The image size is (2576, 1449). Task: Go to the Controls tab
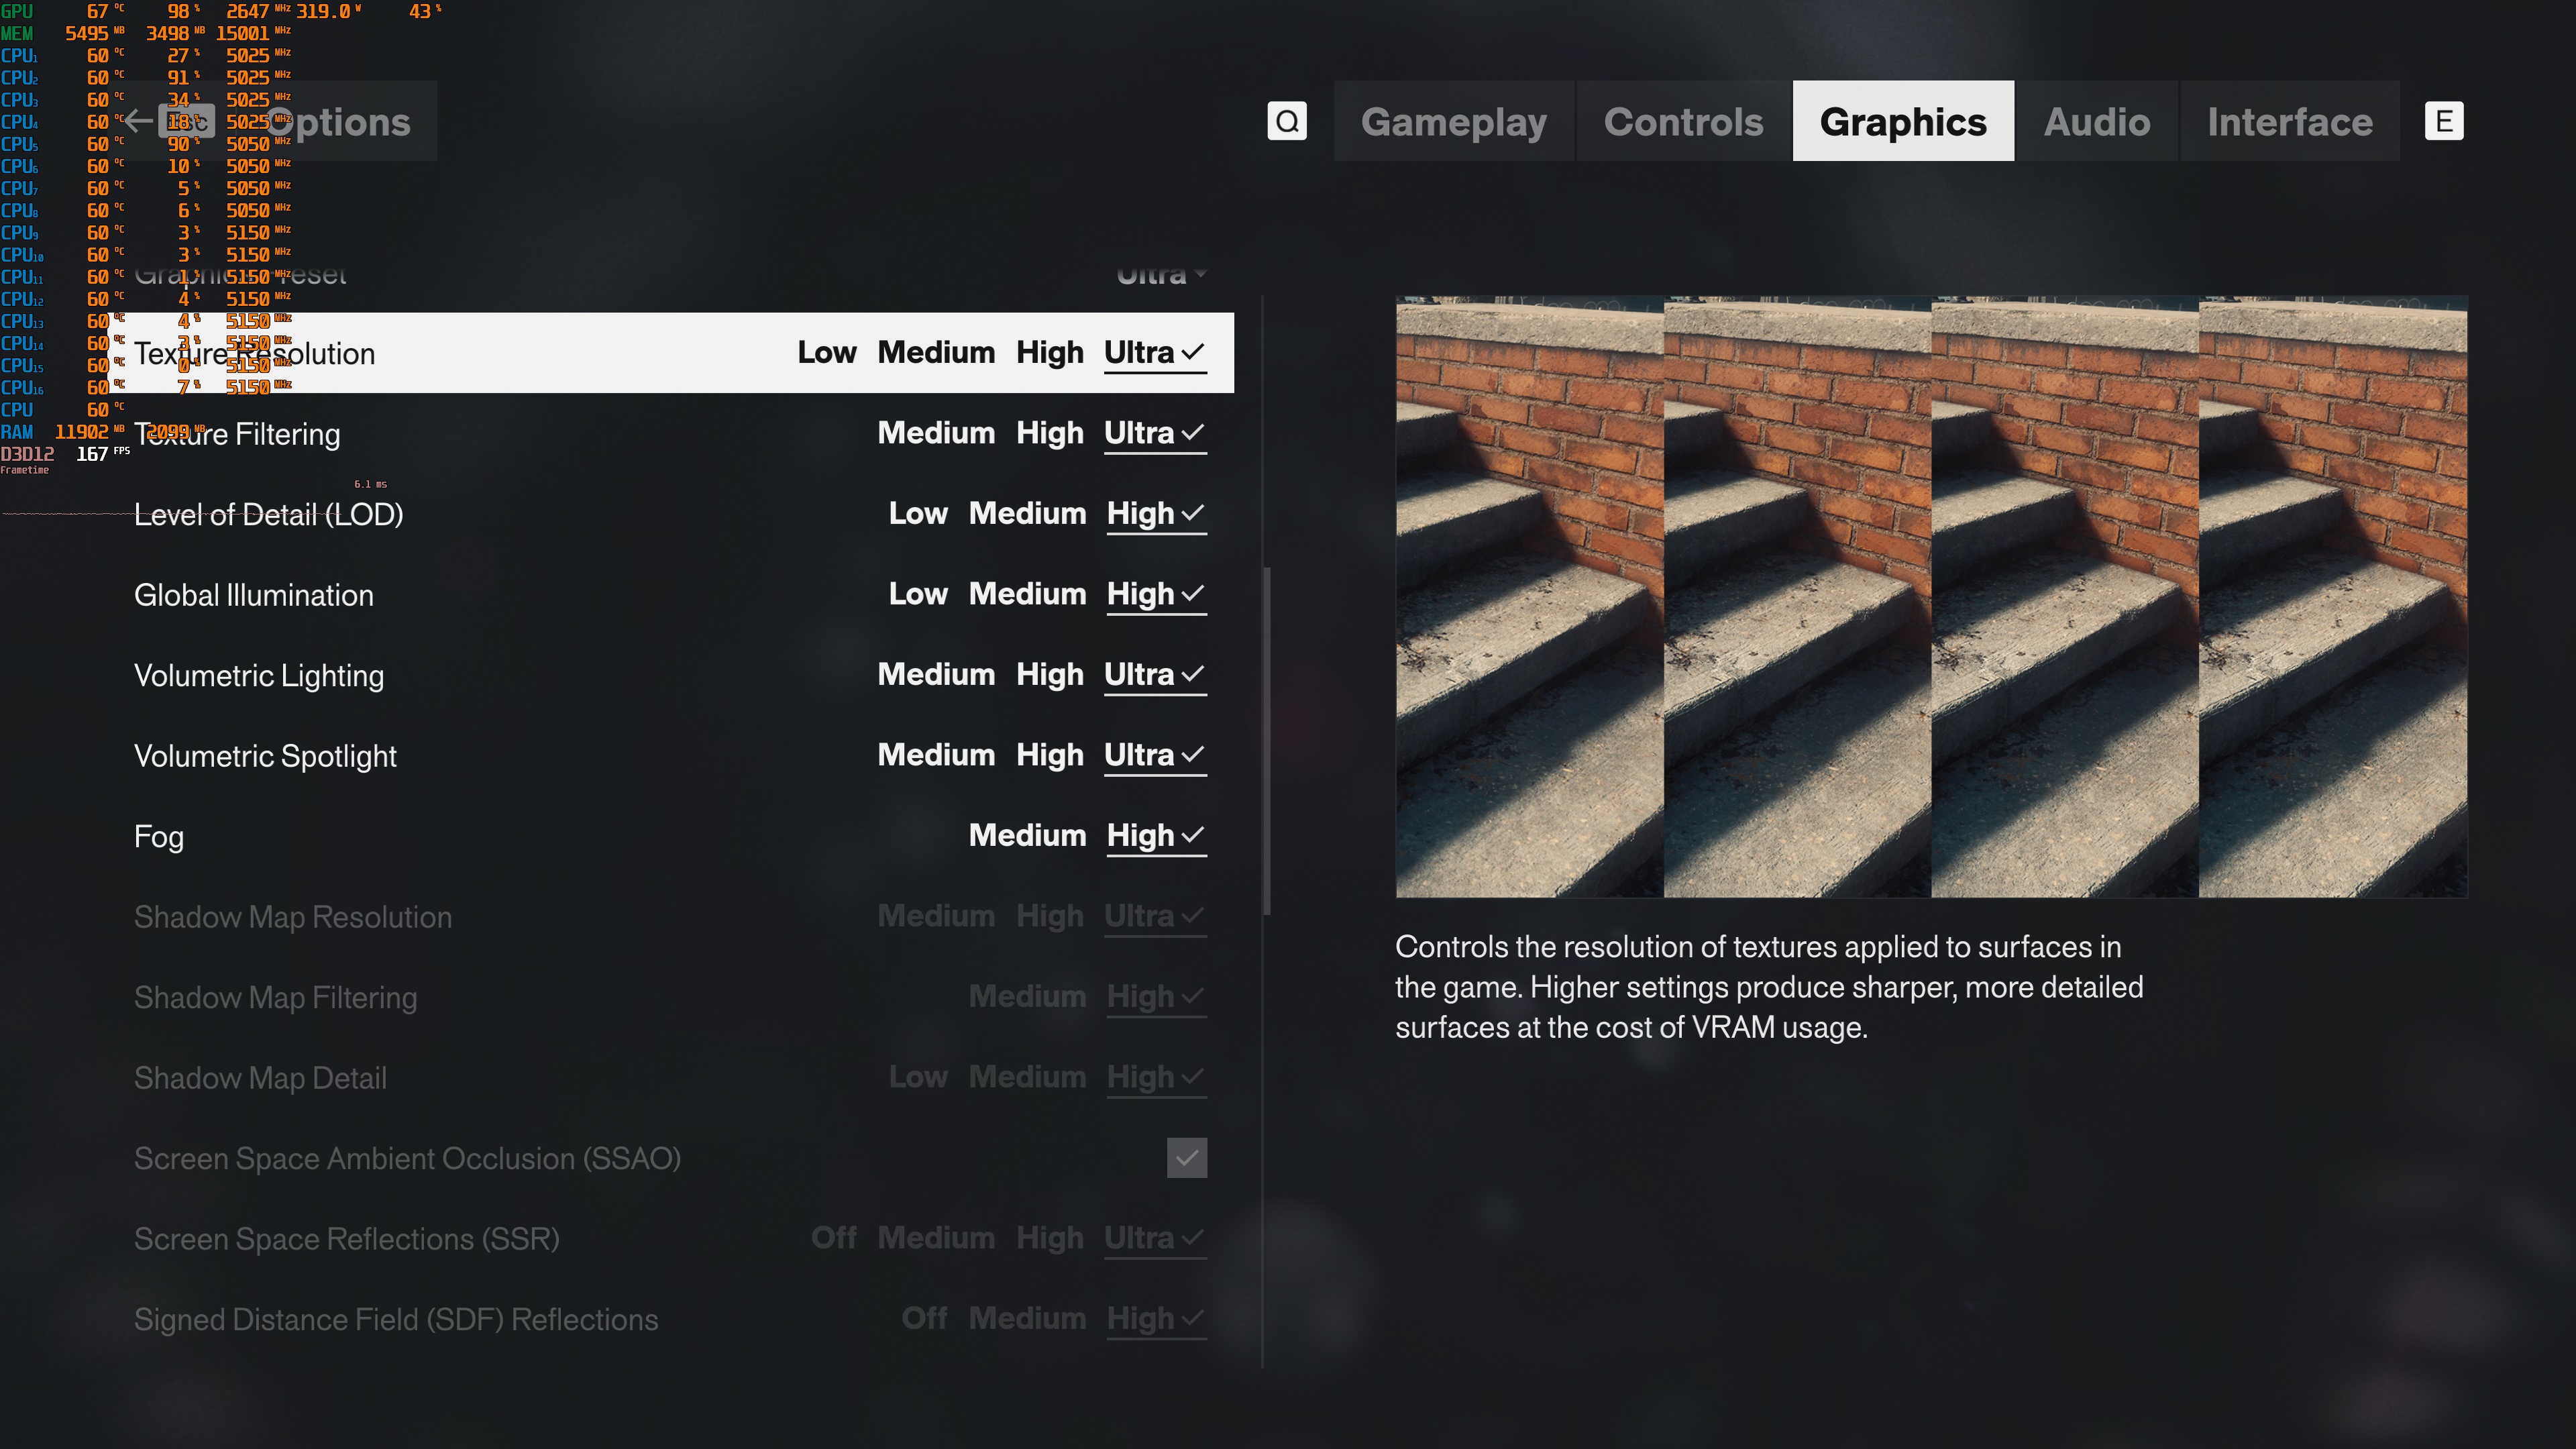pyautogui.click(x=1683, y=121)
